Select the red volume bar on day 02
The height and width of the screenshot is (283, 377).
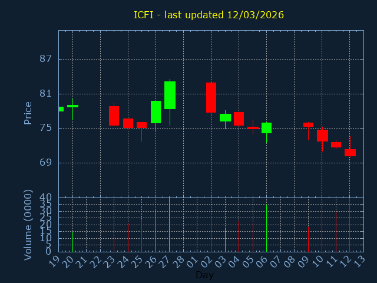[211, 234]
